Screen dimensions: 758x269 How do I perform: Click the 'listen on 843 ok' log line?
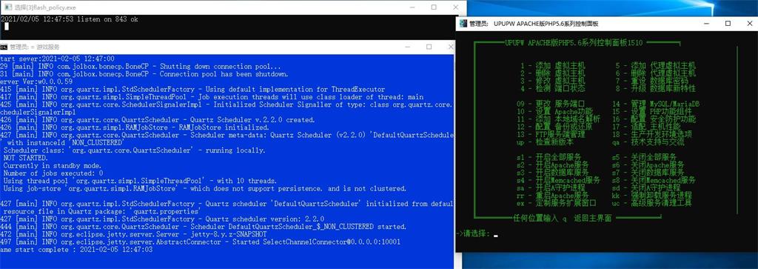[70, 19]
